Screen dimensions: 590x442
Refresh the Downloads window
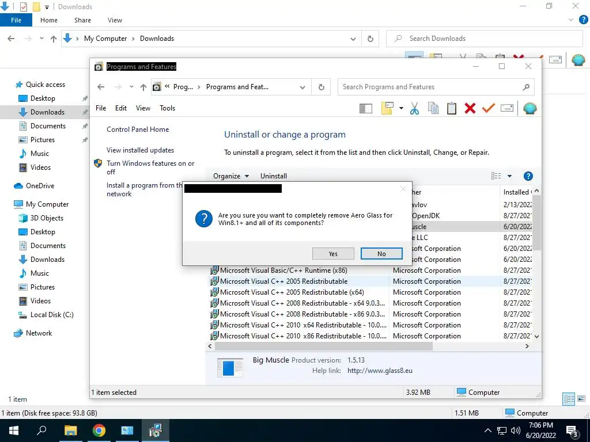click(x=370, y=39)
